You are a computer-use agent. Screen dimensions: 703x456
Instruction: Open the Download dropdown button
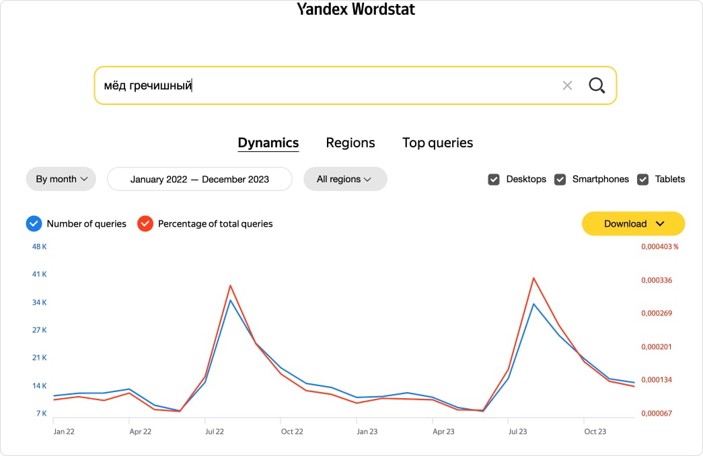click(x=632, y=224)
